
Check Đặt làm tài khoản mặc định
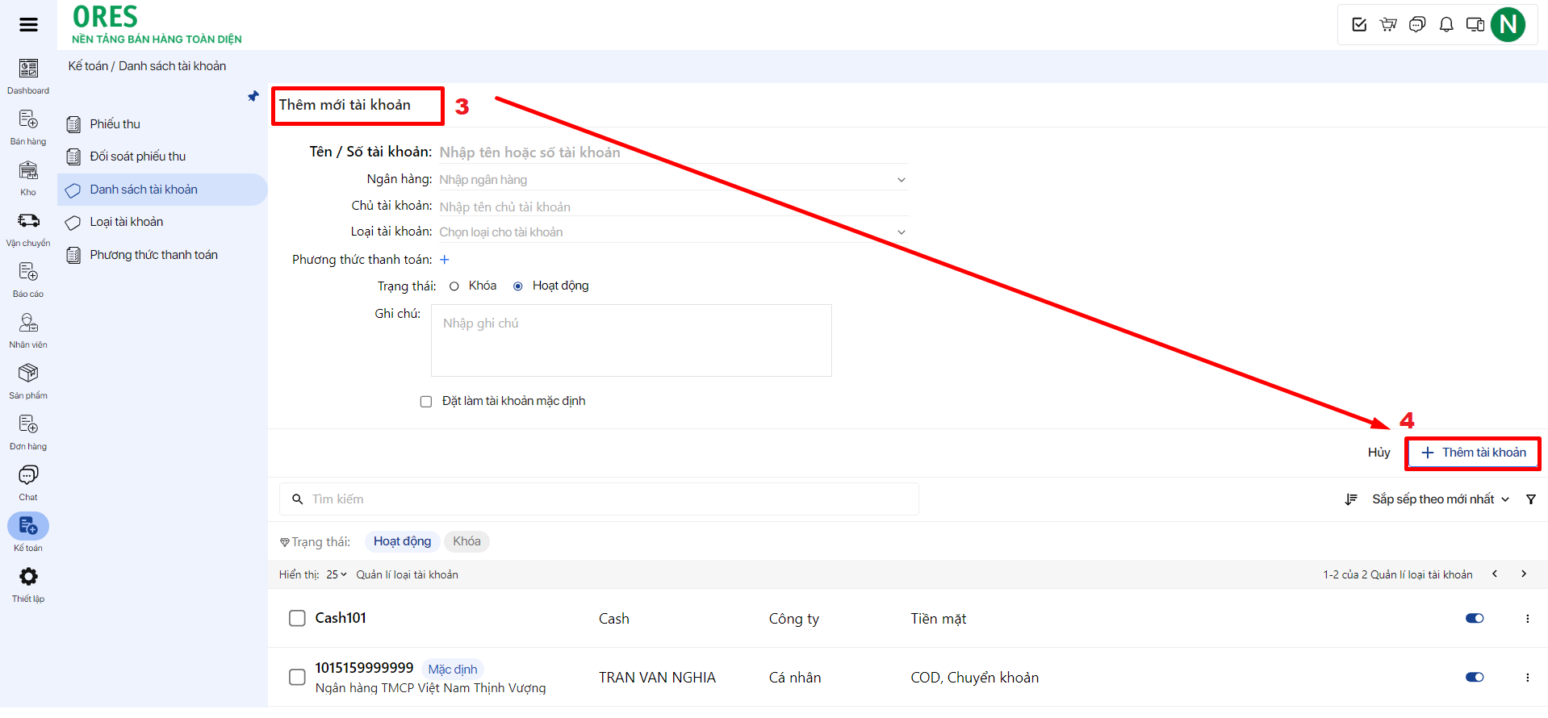[x=426, y=402]
